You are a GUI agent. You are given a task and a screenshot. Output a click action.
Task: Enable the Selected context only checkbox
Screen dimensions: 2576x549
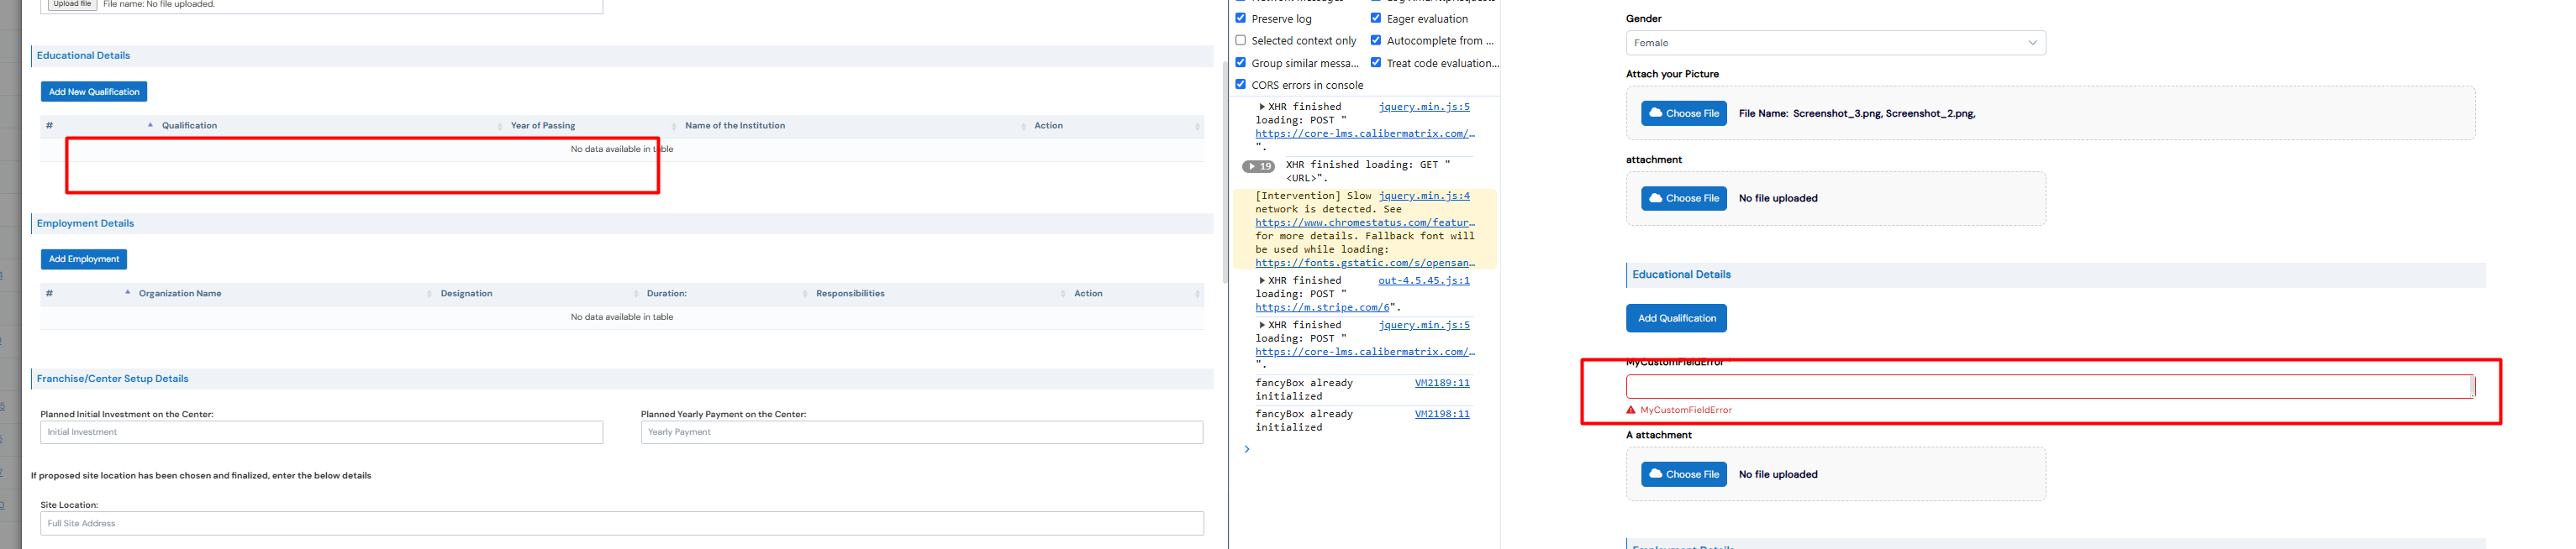(1241, 40)
